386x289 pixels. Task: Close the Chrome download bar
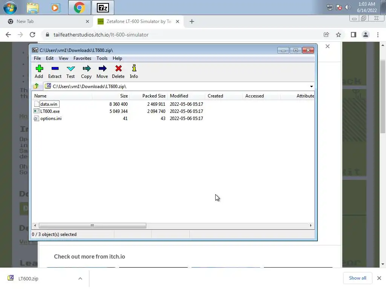pos(379,278)
